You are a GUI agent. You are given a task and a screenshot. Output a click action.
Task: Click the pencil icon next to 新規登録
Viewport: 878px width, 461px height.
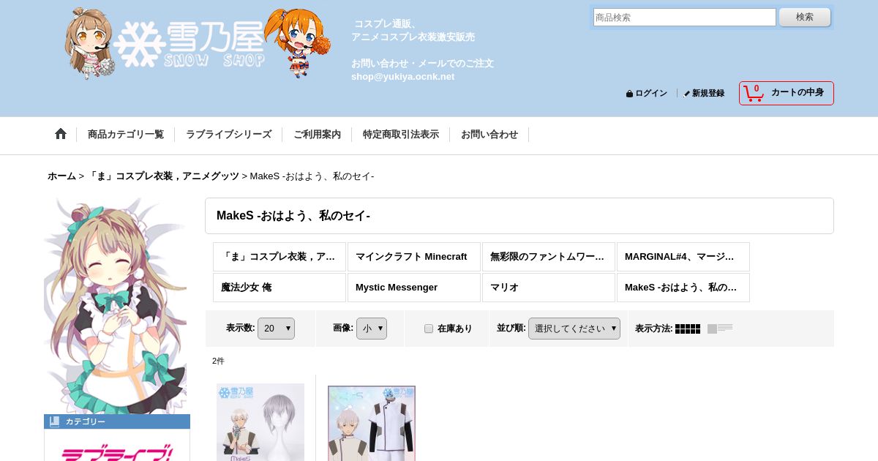[686, 94]
